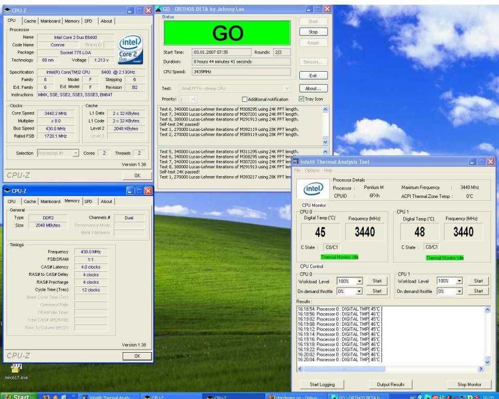
Task: Click the CPU Speed field showing 3439MHz
Action: click(x=241, y=72)
